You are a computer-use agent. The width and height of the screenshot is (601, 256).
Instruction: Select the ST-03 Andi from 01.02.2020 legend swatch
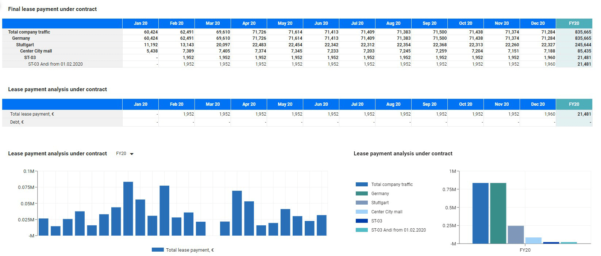[x=362, y=230]
